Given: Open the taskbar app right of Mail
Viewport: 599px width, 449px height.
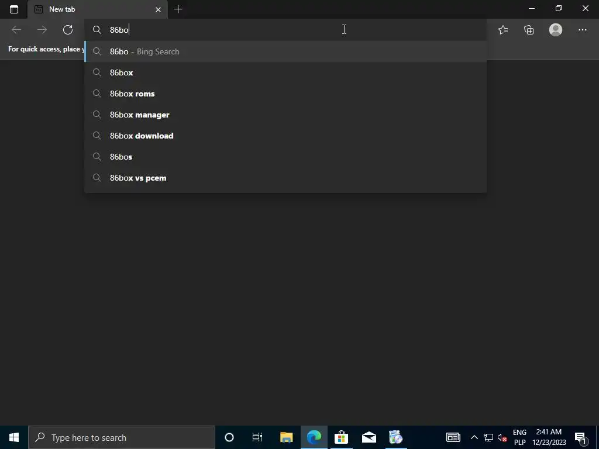Looking at the screenshot, I should click(x=396, y=437).
